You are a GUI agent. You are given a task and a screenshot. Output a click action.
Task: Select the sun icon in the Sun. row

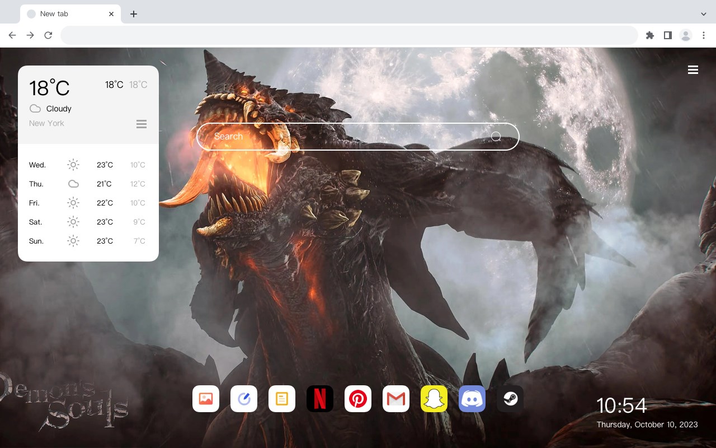tap(73, 241)
